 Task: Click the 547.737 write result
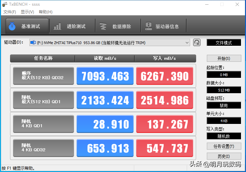(165, 148)
